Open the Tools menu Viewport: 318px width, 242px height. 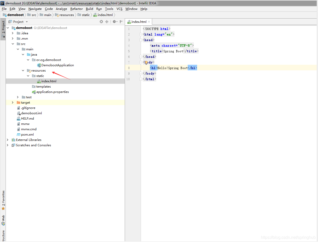pyautogui.click(x=109, y=9)
